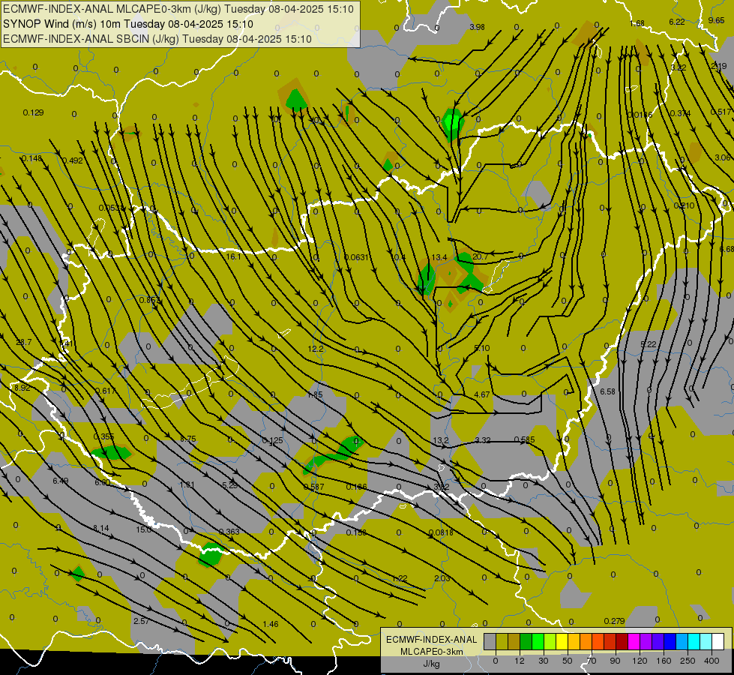734x675 pixels.
Task: Select the map value 0.0631
Action: (356, 257)
